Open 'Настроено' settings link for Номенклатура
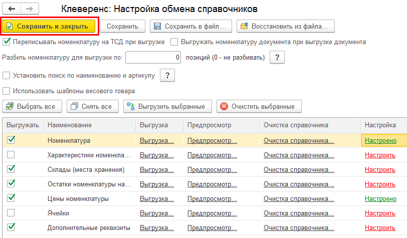407x238 pixels. [380, 141]
